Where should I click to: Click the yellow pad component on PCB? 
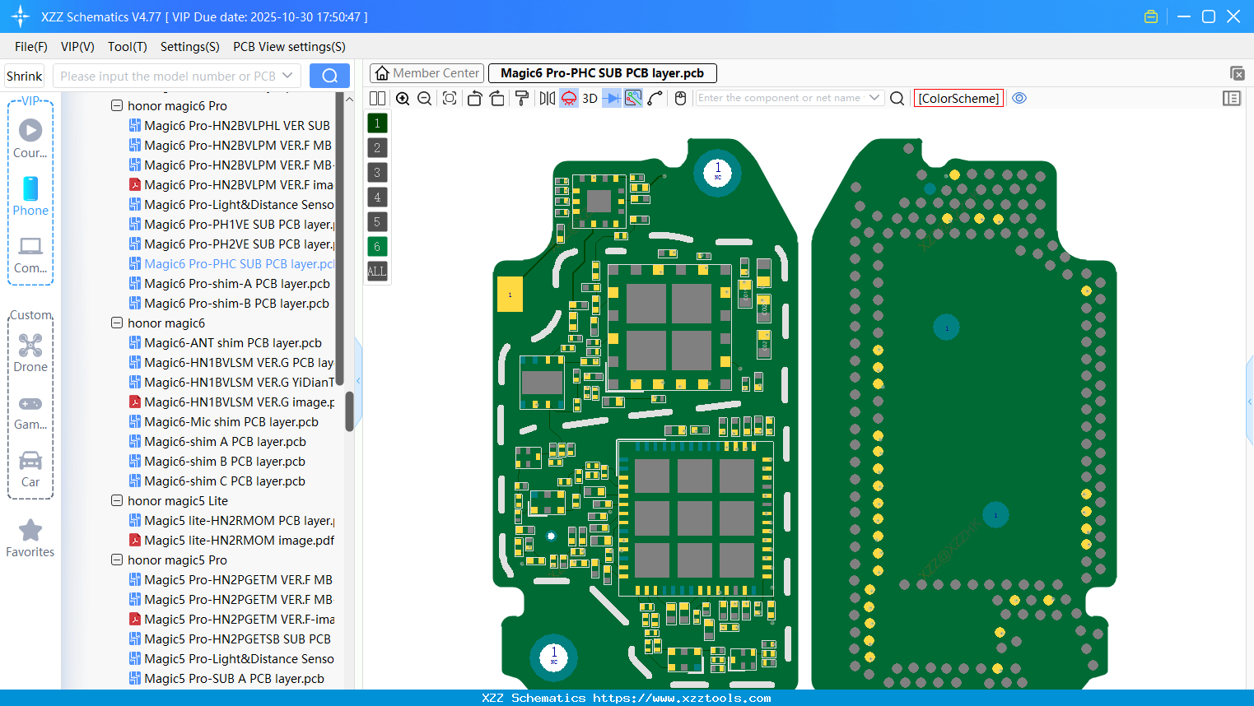(x=510, y=294)
